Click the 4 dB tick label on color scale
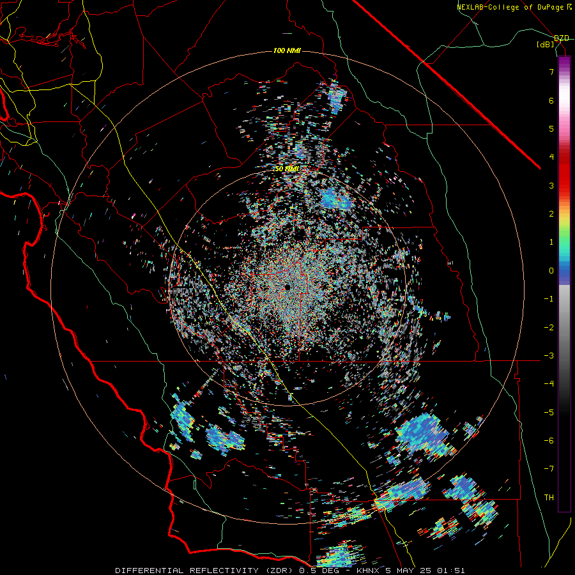The image size is (575, 575). tap(551, 157)
